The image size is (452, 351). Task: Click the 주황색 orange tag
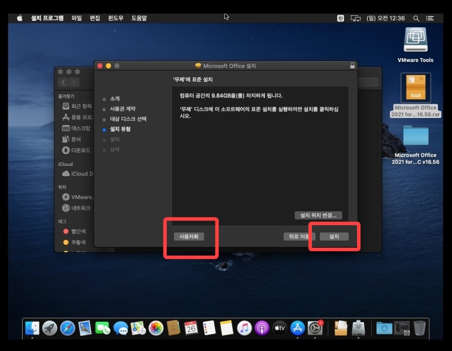[75, 242]
